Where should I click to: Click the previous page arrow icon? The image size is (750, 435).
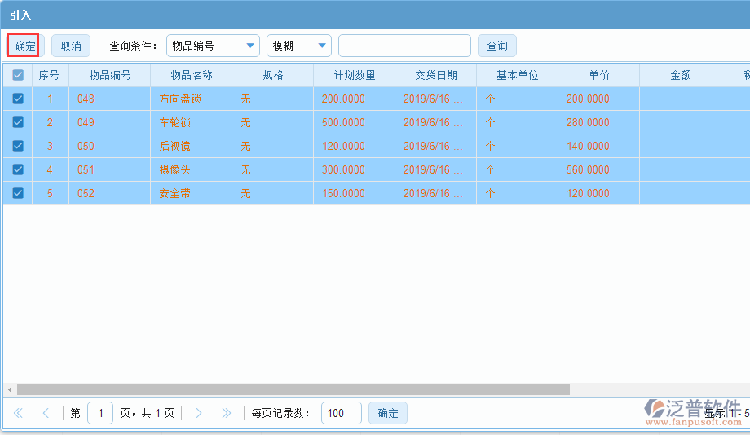pos(46,413)
